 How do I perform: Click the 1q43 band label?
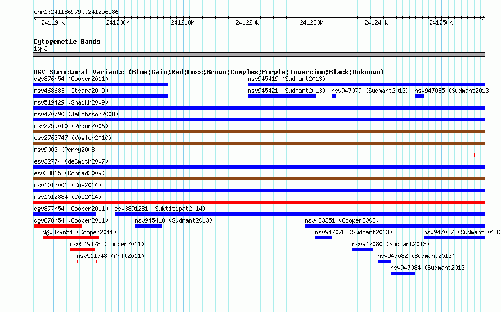click(x=41, y=48)
